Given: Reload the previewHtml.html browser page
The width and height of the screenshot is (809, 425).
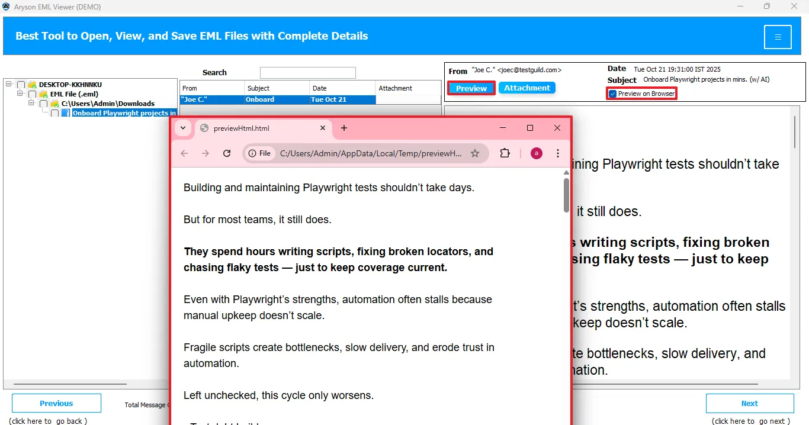Looking at the screenshot, I should click(227, 153).
